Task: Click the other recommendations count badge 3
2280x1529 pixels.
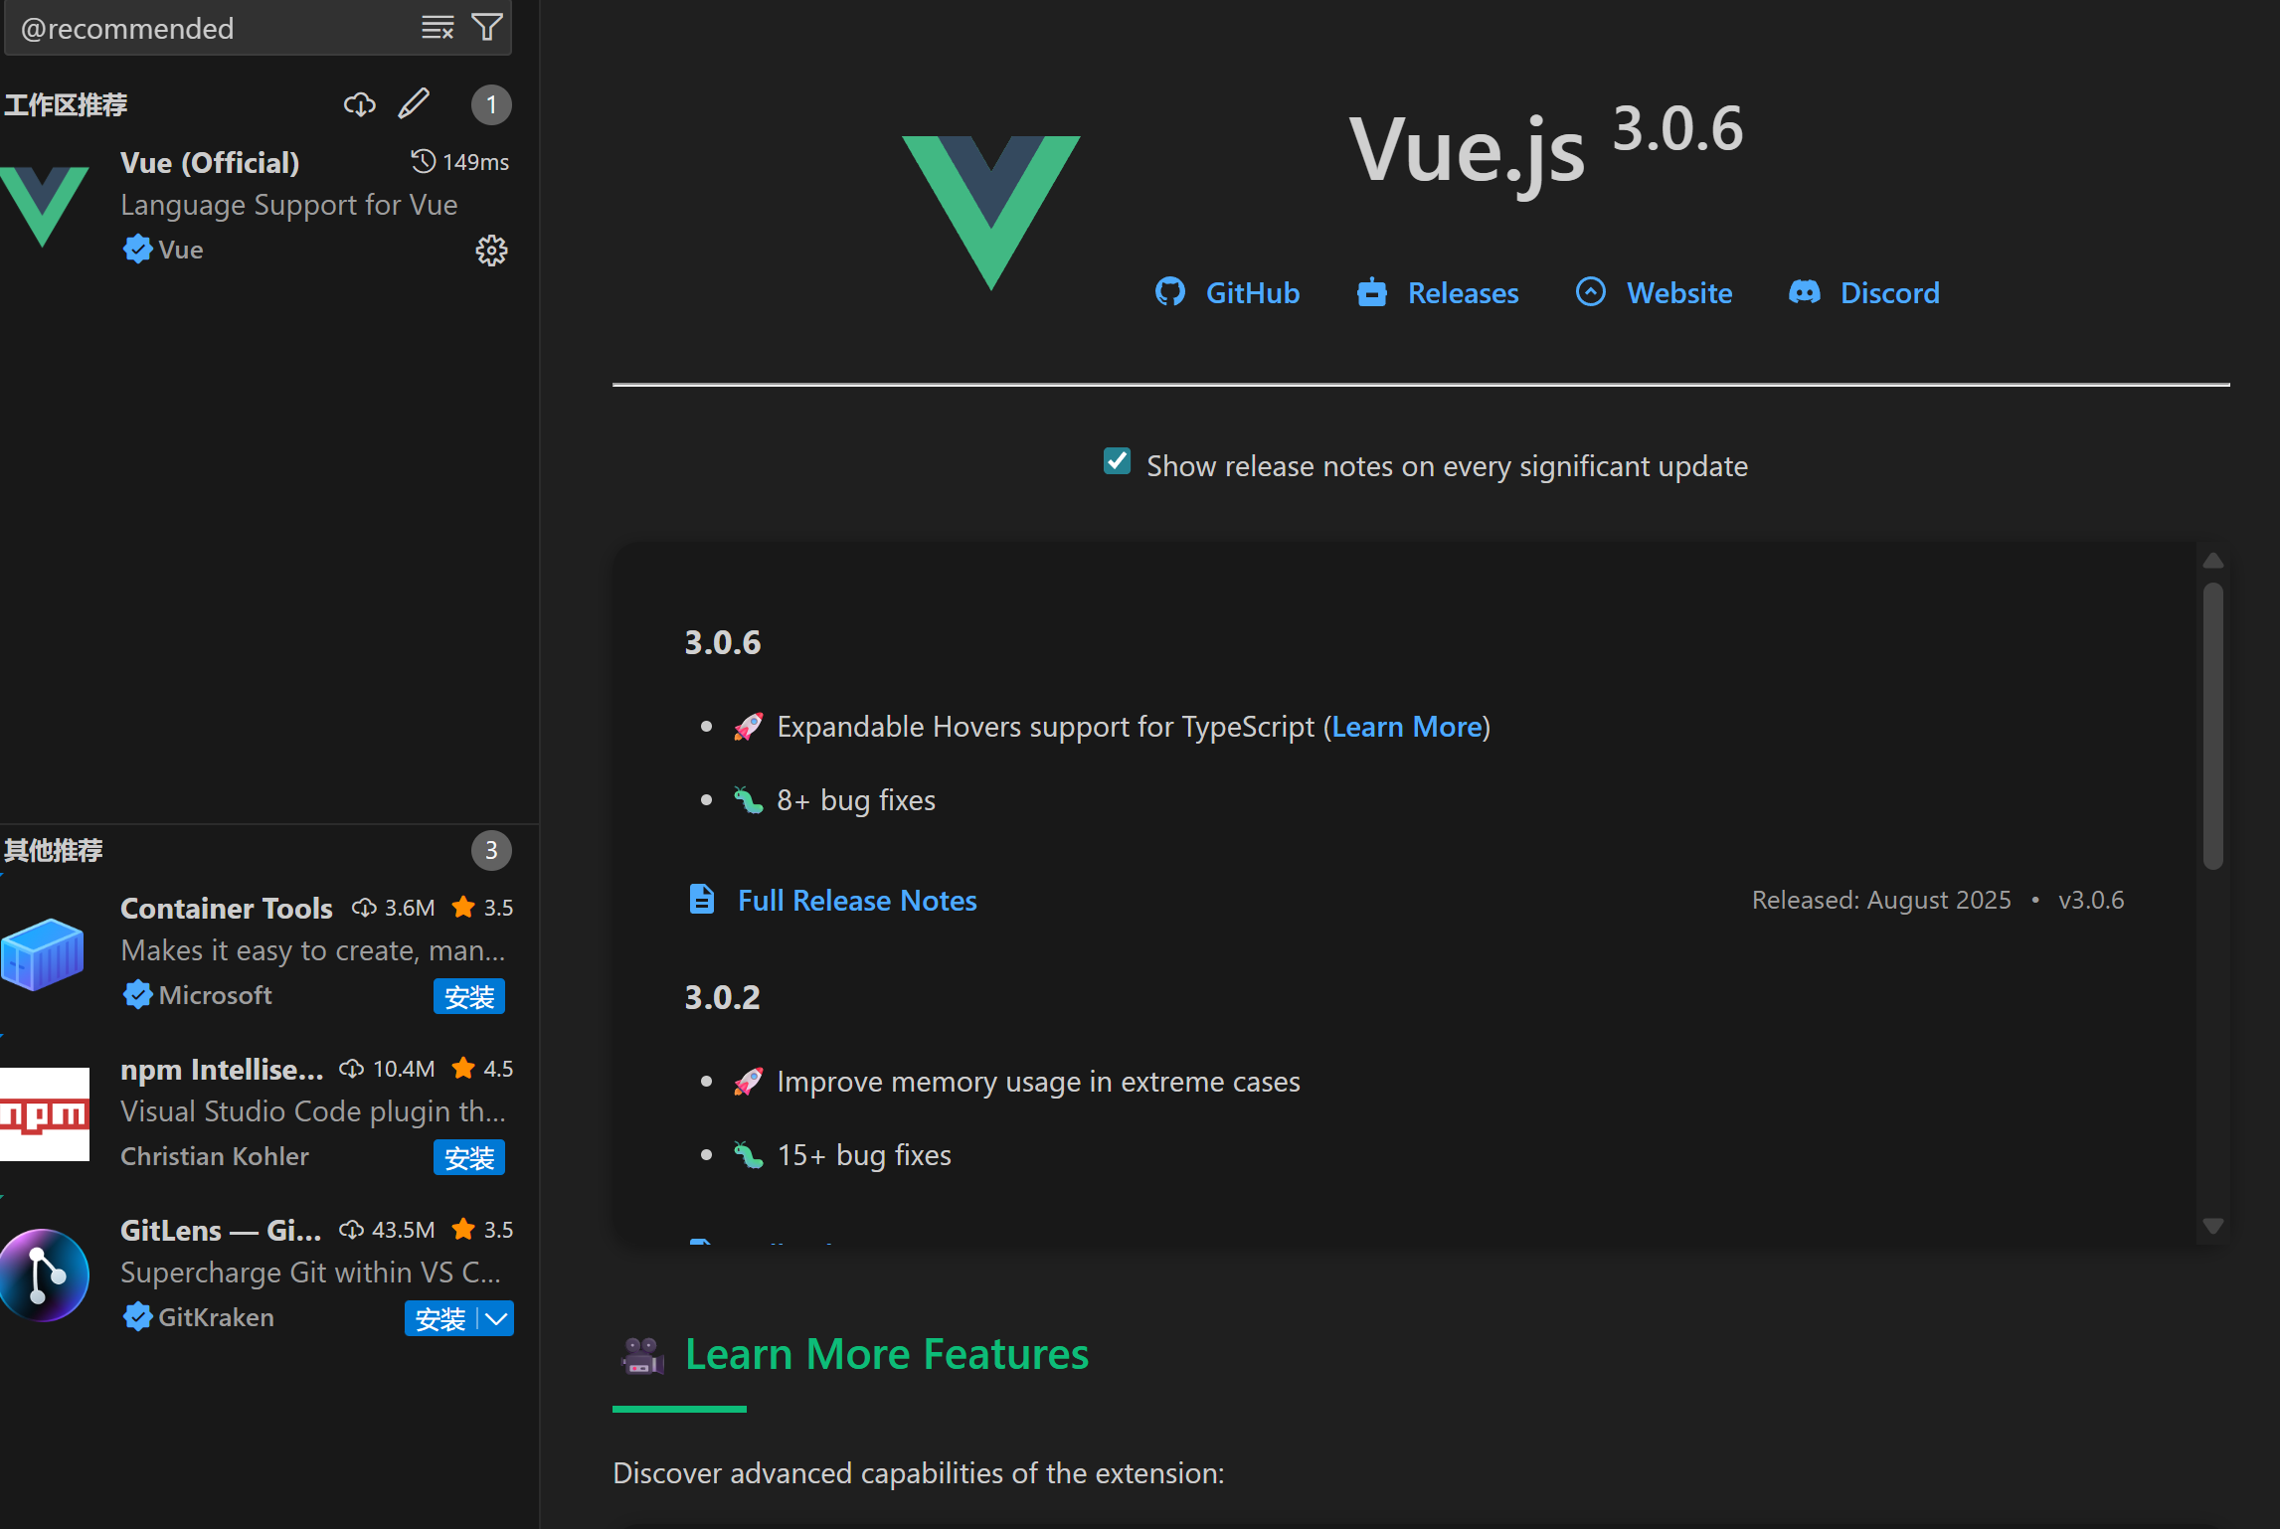Action: coord(491,850)
